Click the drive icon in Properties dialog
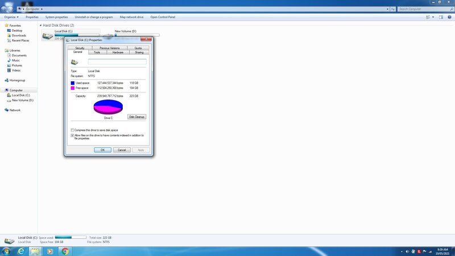 pos(75,62)
